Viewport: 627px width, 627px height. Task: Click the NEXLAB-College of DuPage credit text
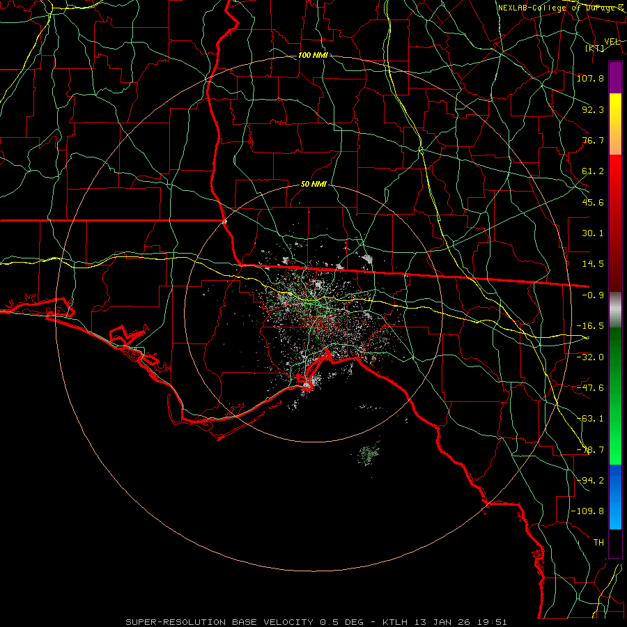tap(561, 8)
